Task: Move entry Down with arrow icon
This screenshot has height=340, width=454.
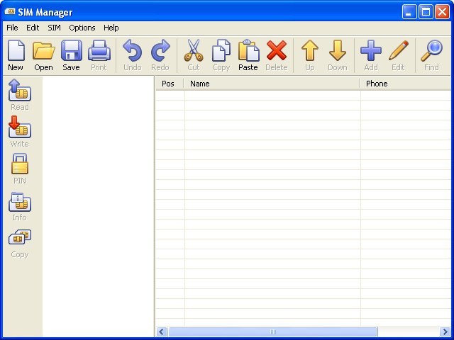Action: pyautogui.click(x=338, y=55)
